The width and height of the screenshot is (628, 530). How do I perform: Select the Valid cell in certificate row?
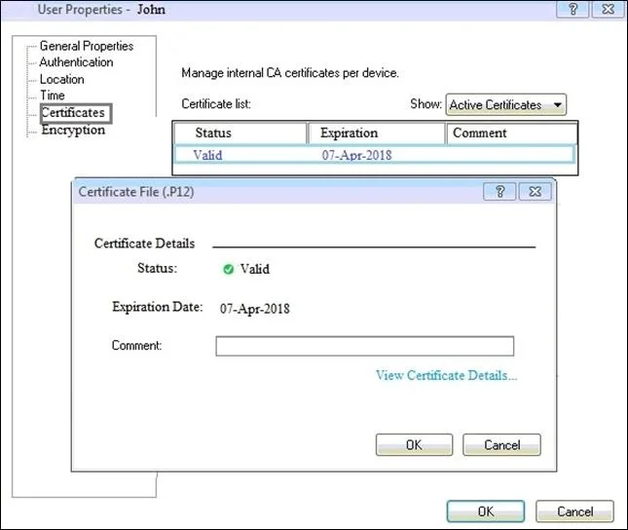tap(207, 155)
